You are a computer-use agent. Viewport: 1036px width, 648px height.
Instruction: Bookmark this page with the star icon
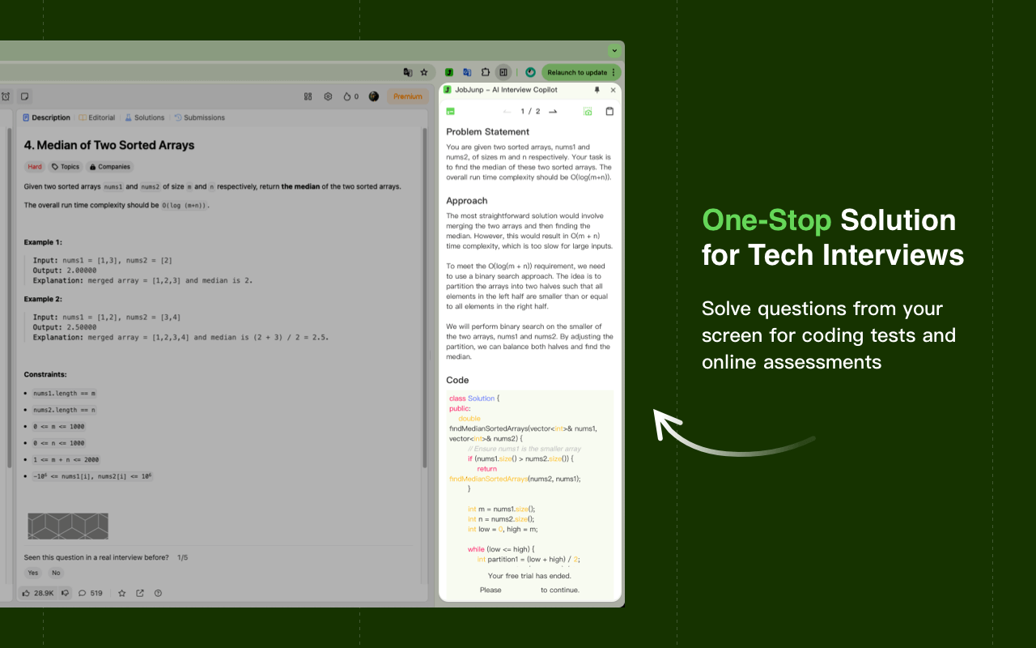(424, 72)
